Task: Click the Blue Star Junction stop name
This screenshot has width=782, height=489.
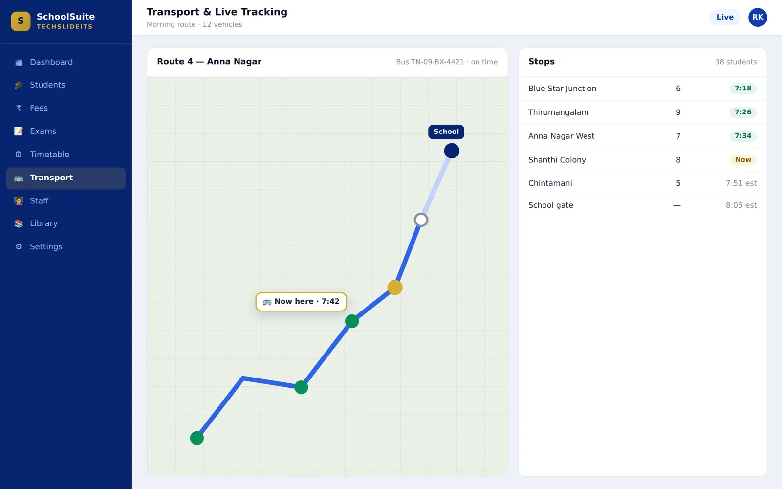Action: tap(562, 89)
